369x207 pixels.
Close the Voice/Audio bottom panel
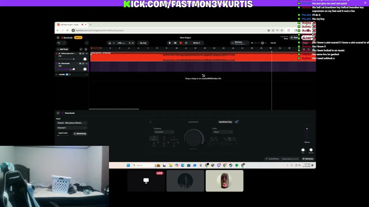[x=58, y=113]
